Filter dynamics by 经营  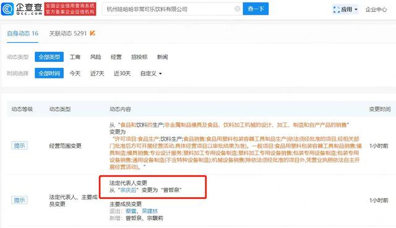[116, 57]
